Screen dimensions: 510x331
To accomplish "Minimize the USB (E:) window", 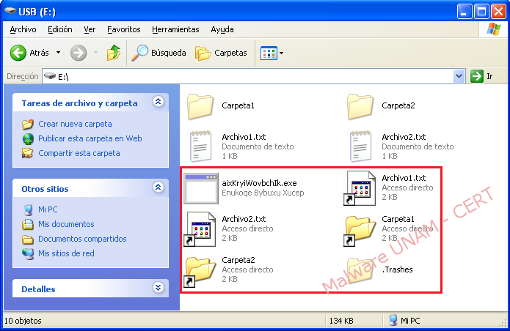I will click(465, 12).
